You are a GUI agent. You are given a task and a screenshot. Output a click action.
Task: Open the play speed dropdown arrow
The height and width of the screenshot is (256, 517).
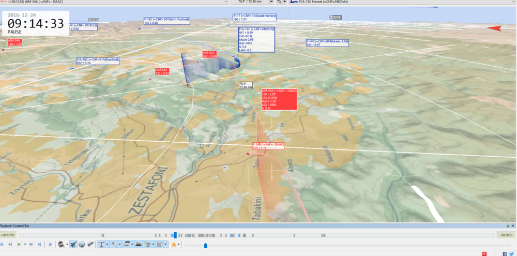pyautogui.click(x=25, y=244)
